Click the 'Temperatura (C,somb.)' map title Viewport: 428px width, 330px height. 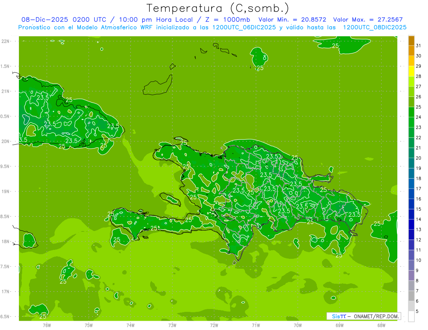point(218,8)
